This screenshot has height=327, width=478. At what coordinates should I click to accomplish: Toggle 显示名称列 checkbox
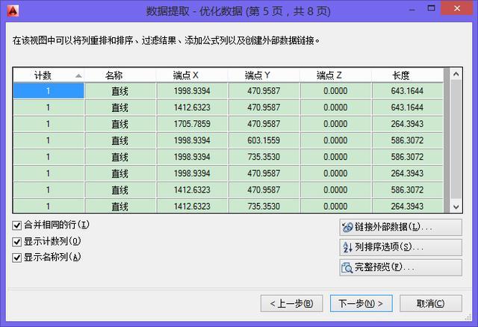coord(16,258)
